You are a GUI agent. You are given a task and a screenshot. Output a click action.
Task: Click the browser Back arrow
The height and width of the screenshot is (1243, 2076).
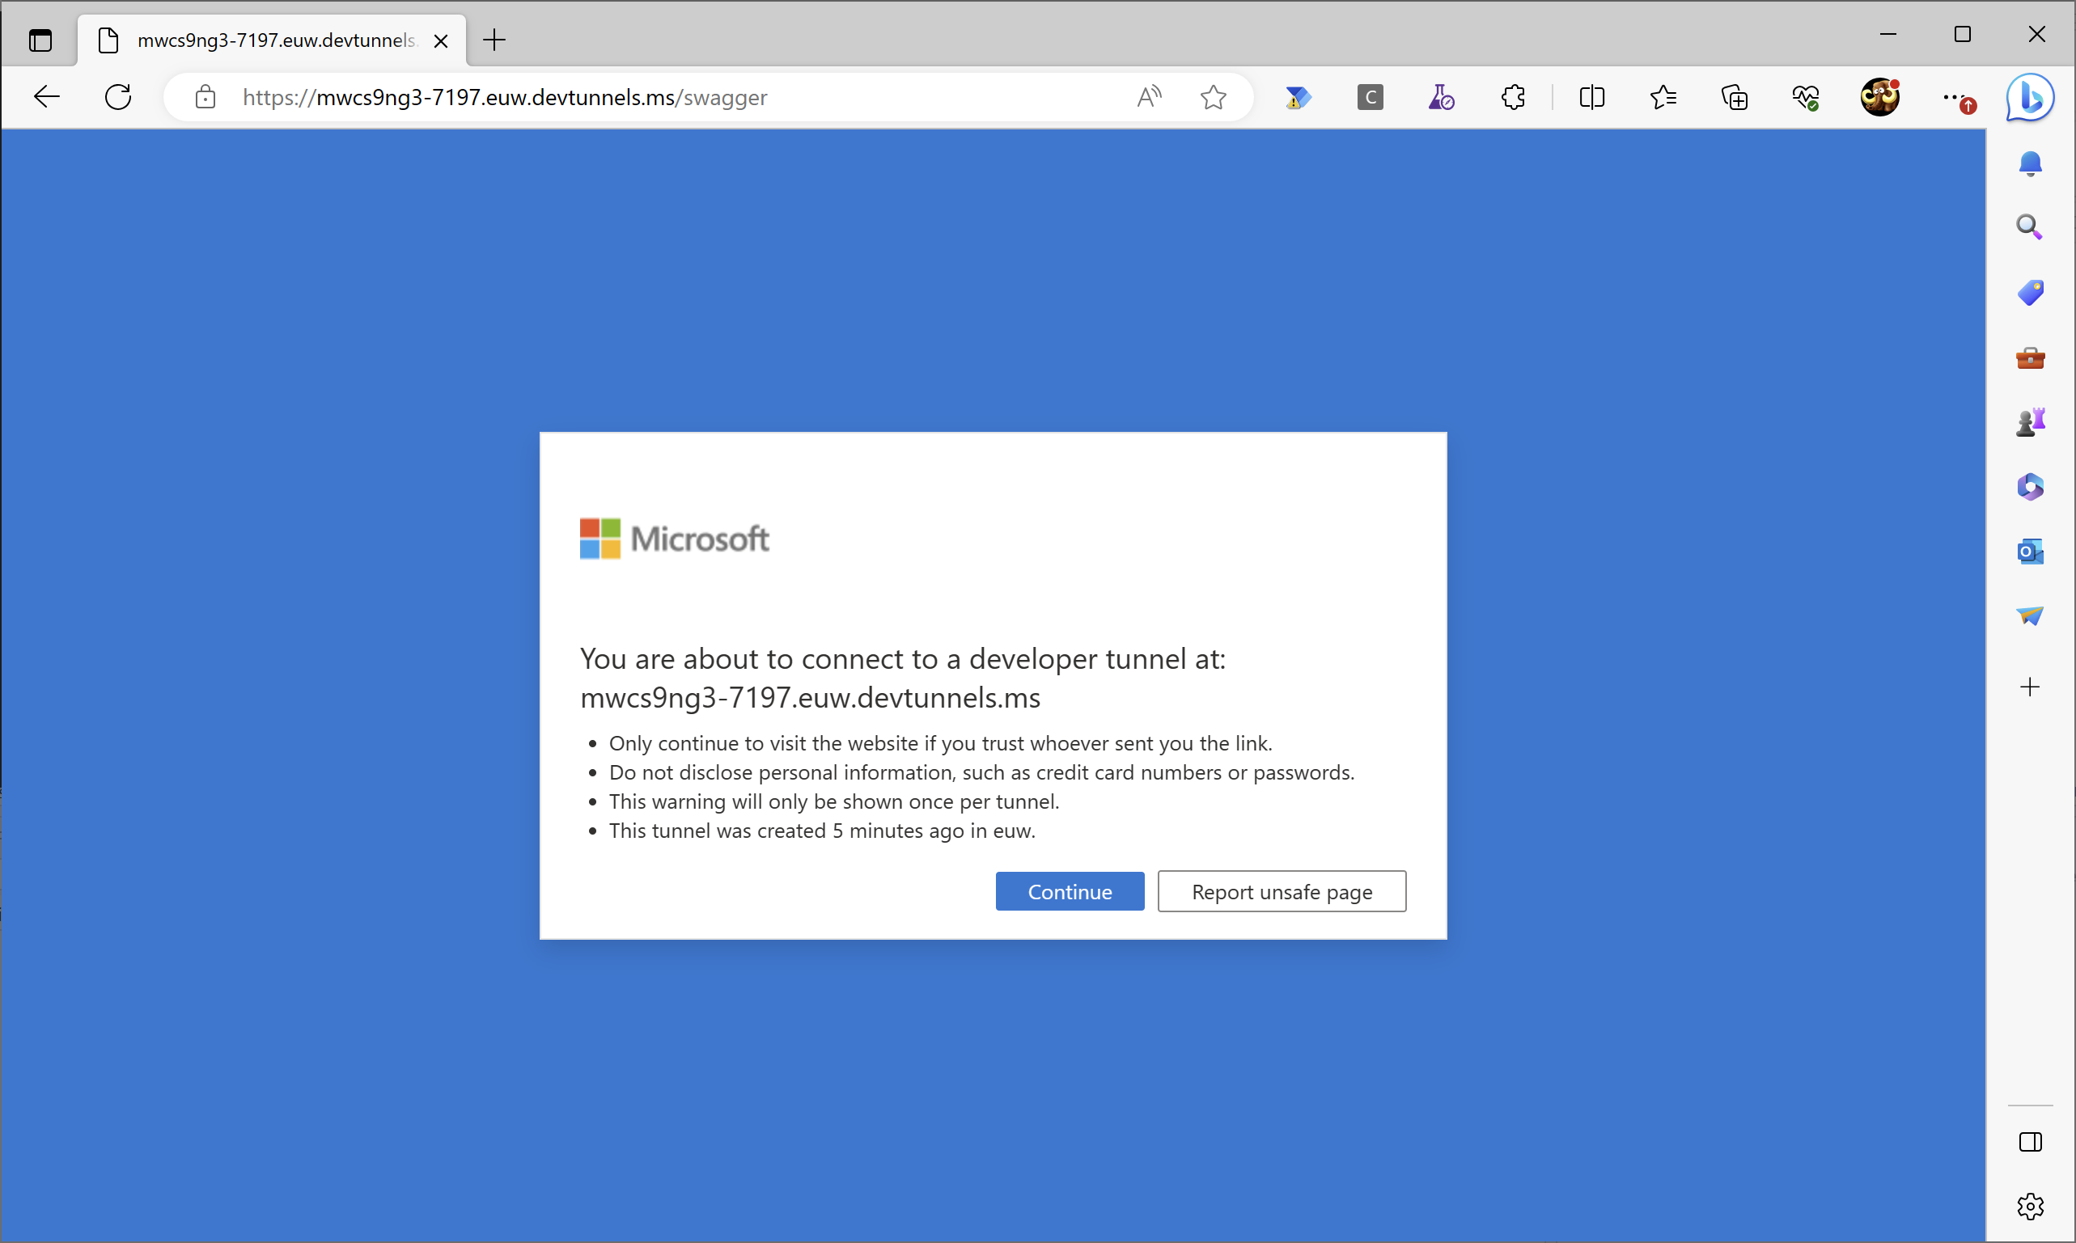click(46, 97)
